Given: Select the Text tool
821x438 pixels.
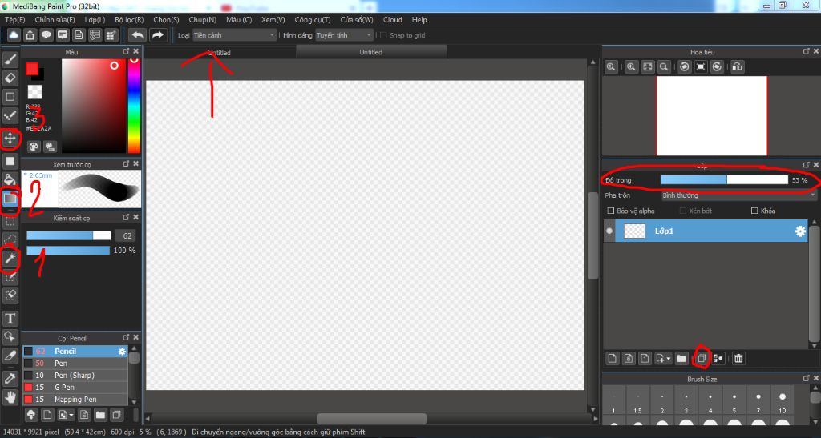Looking at the screenshot, I should pos(10,319).
